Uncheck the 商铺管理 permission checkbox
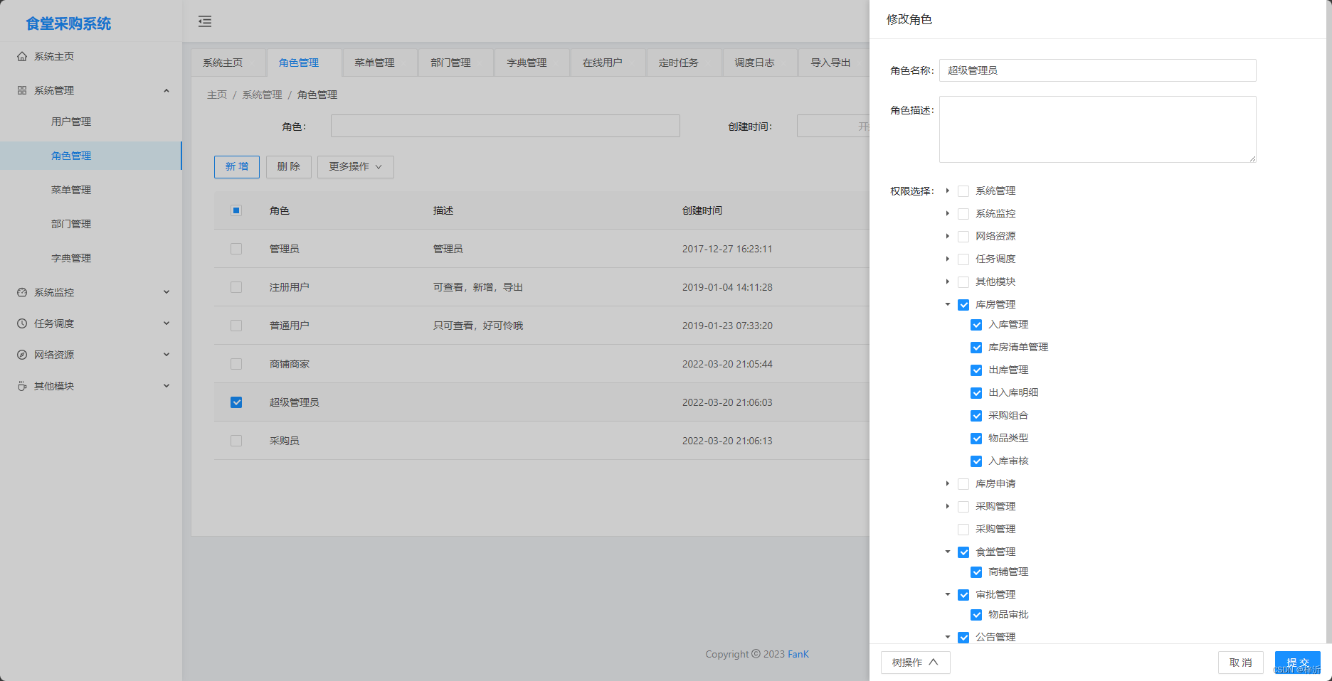 tap(976, 572)
